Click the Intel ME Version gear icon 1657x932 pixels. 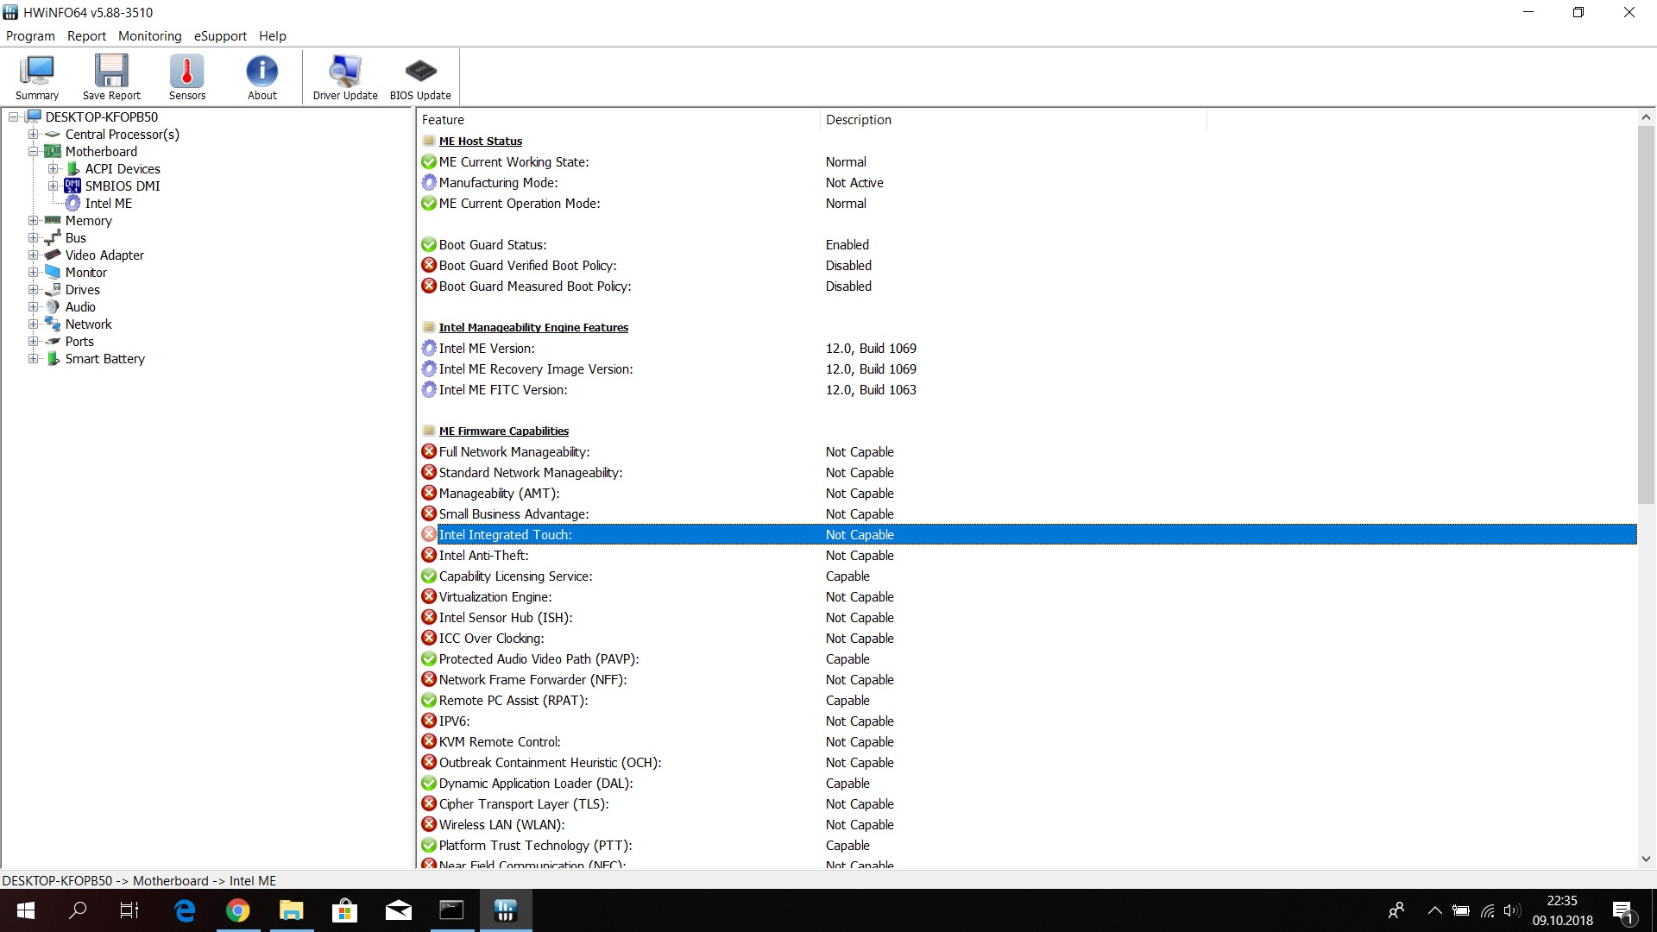click(429, 349)
